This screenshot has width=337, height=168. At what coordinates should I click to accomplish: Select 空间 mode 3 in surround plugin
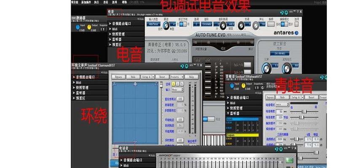coord(177,84)
